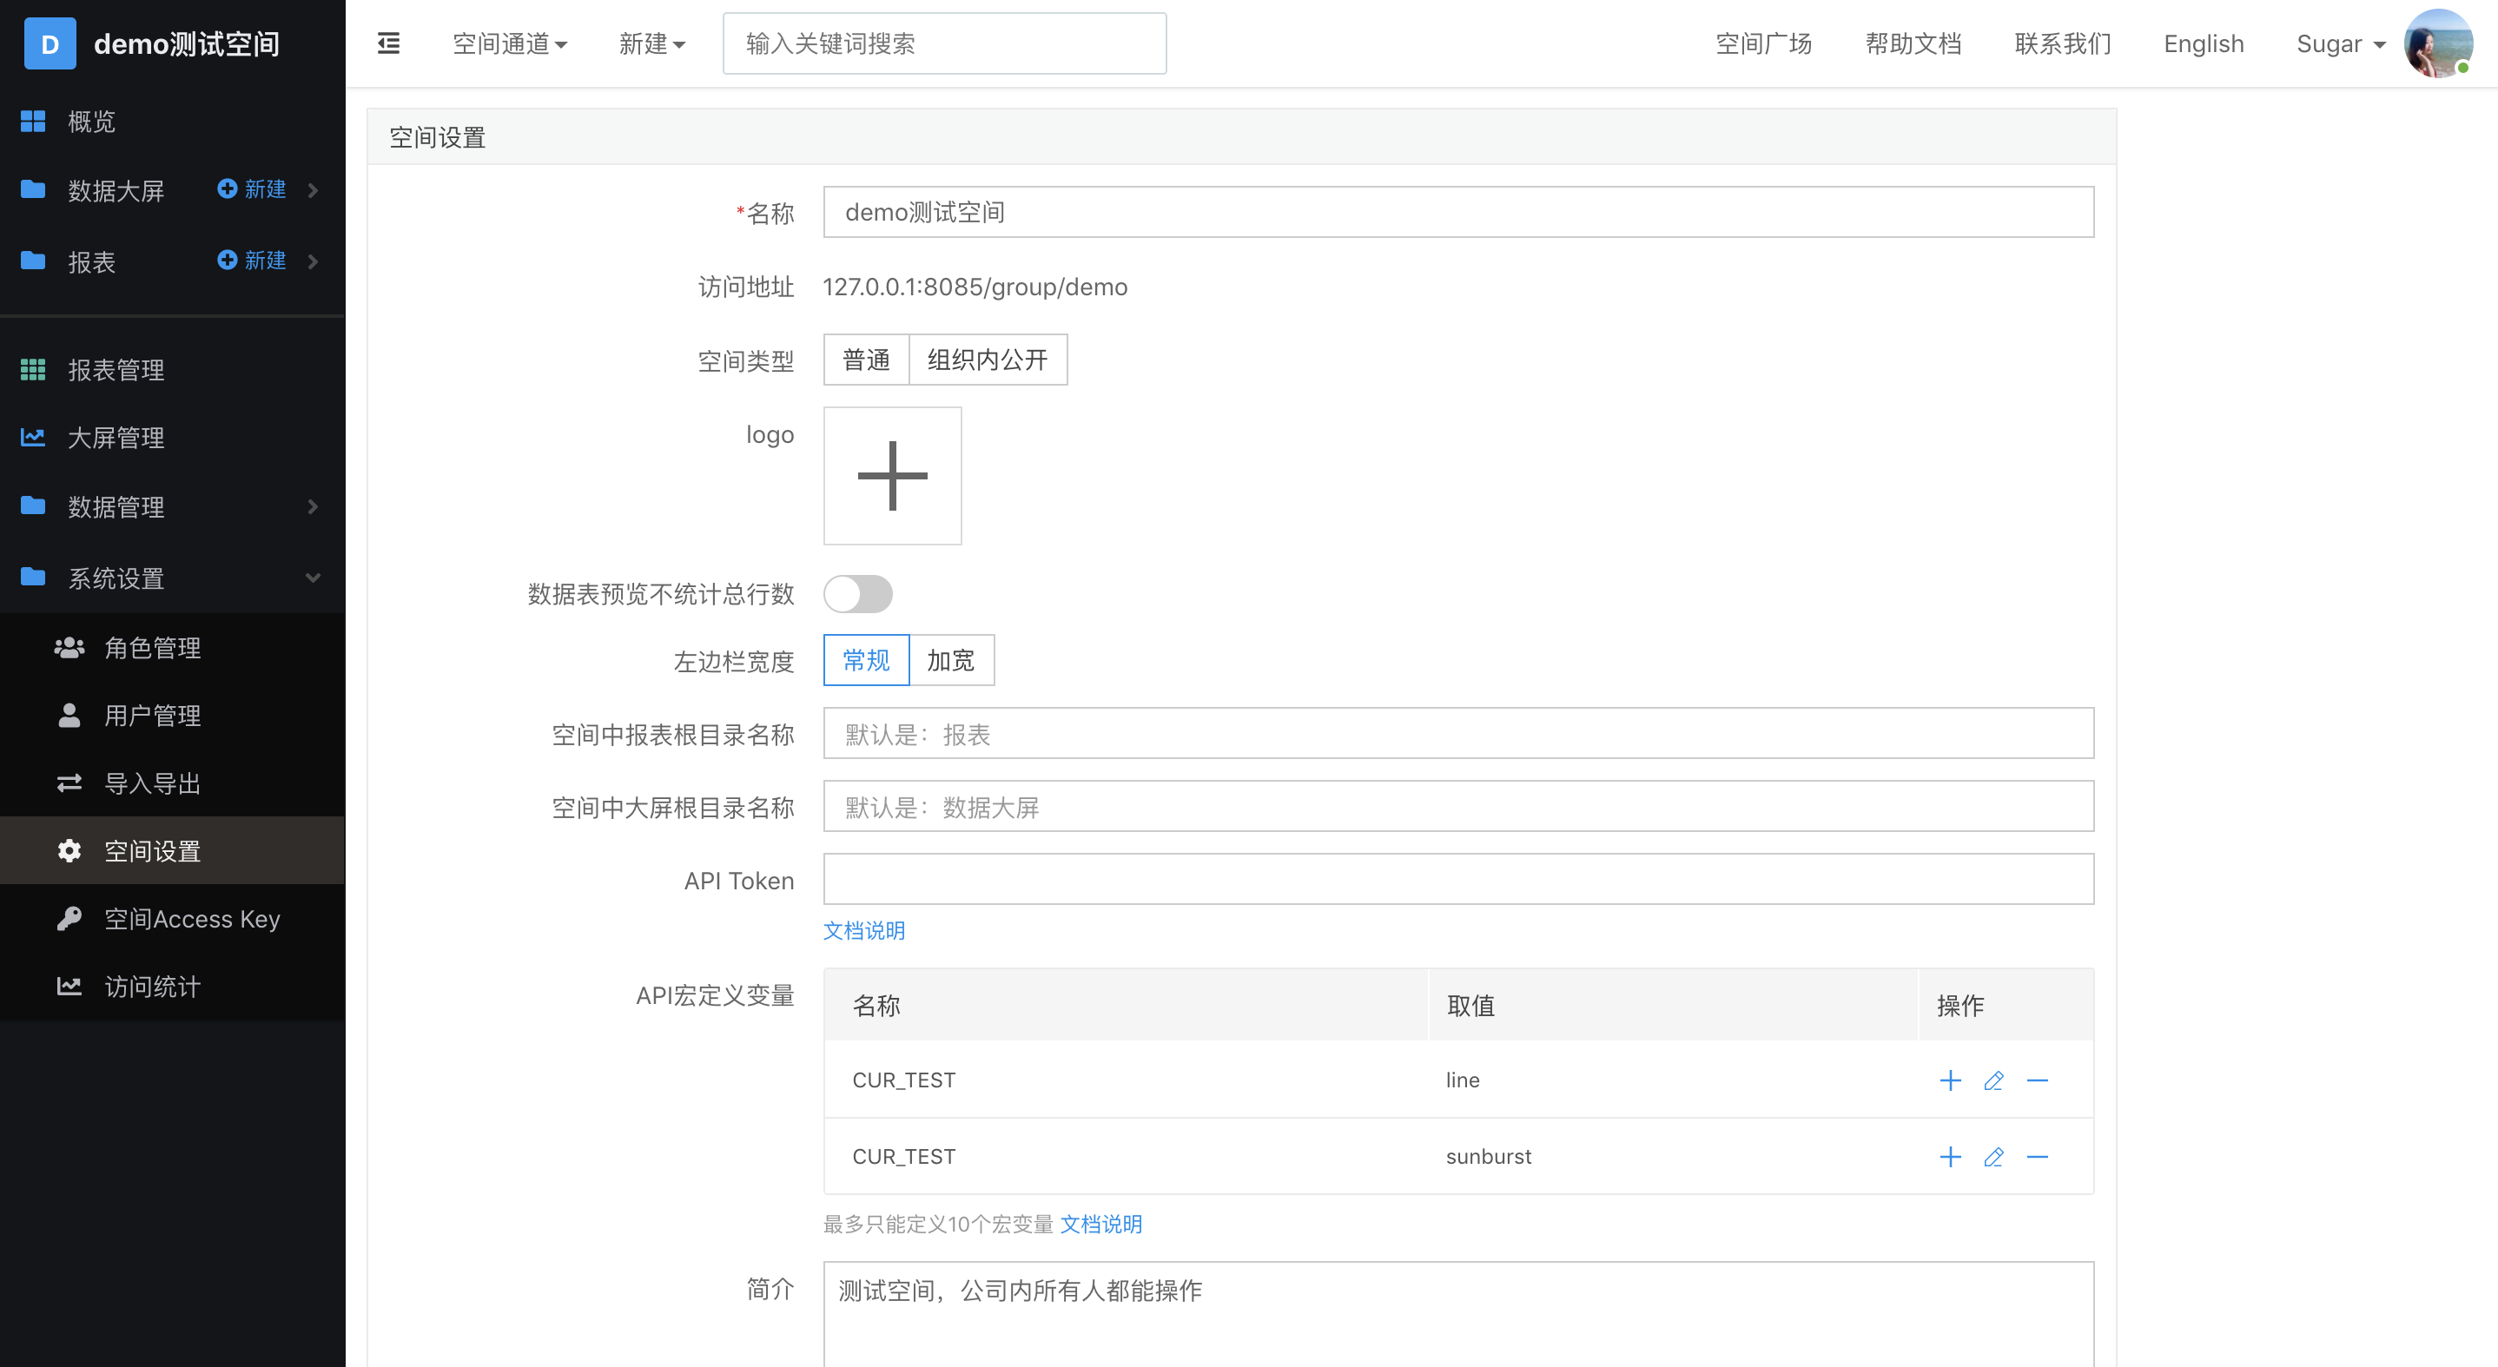
Task: Click API Token input field
Action: [x=1457, y=879]
